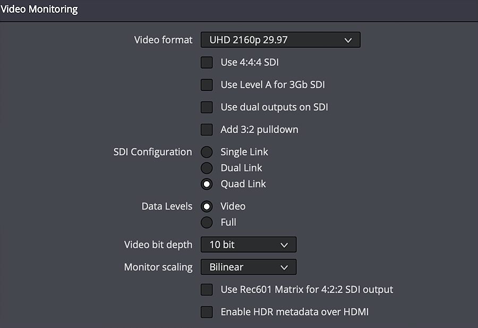Select Single Link SDI configuration
The width and height of the screenshot is (478, 328).
(x=207, y=152)
